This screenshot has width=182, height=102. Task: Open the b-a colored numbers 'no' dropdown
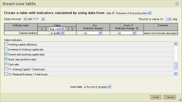pos(93,33)
